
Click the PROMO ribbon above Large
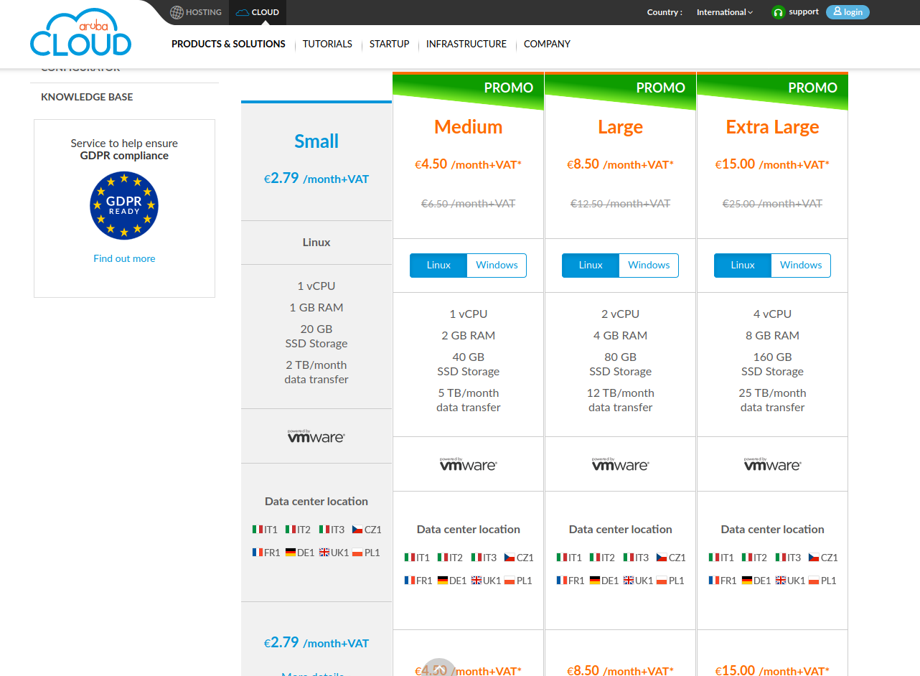click(x=621, y=90)
